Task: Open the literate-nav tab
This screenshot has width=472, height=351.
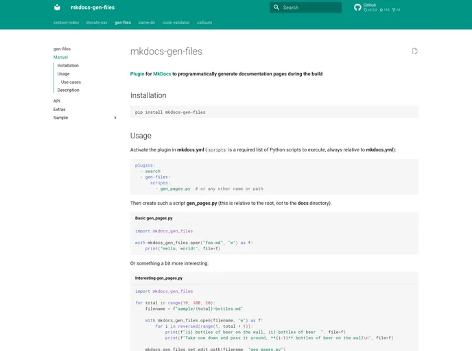Action: [x=97, y=23]
